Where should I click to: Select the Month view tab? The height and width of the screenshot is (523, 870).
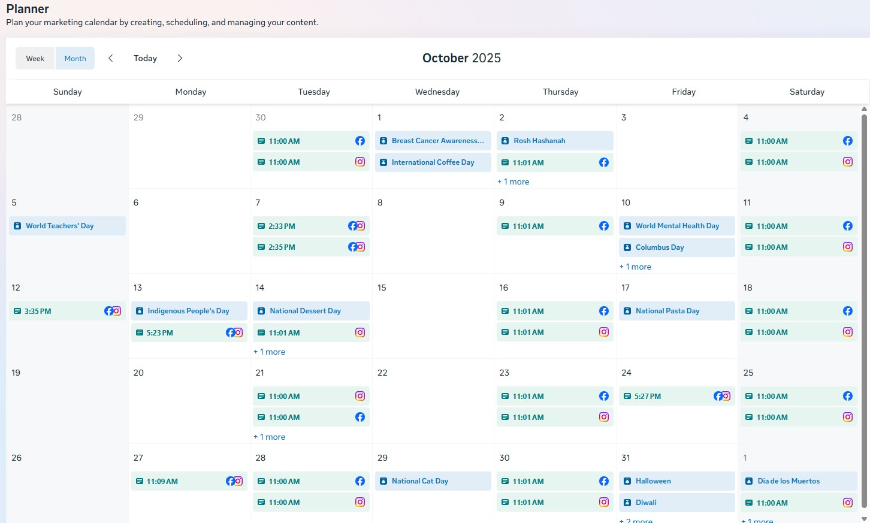click(x=75, y=58)
